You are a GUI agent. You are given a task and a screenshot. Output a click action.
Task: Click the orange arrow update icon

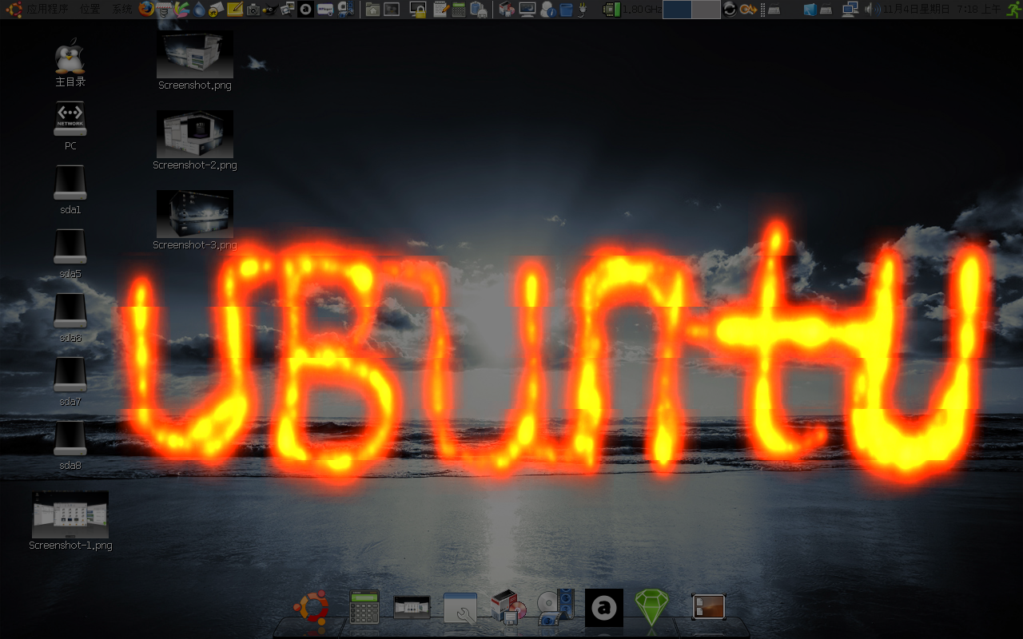[x=748, y=10]
